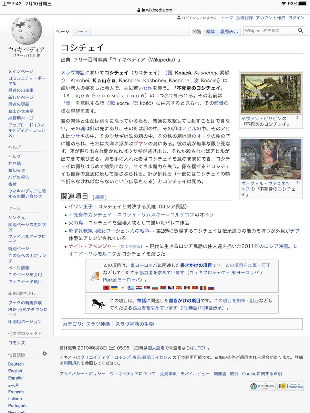Tap the ja.wikipedia.org address bar
The height and width of the screenshot is (413, 310).
pos(155,10)
